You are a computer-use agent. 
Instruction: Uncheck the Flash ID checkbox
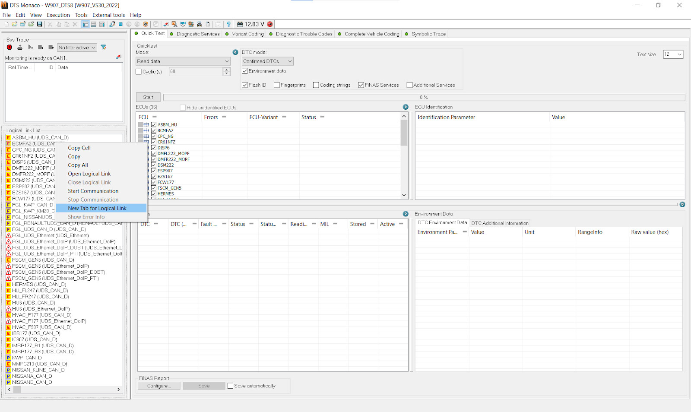(245, 85)
